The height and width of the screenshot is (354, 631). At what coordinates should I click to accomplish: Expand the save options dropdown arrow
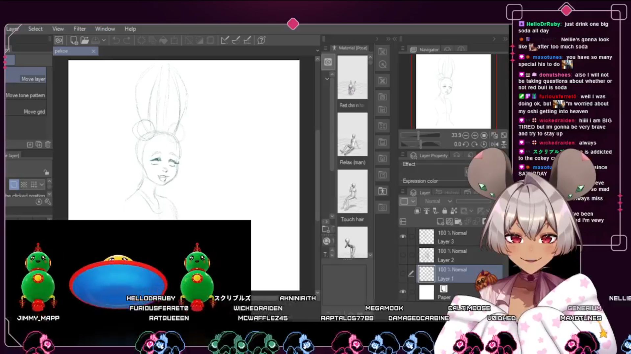(x=104, y=40)
